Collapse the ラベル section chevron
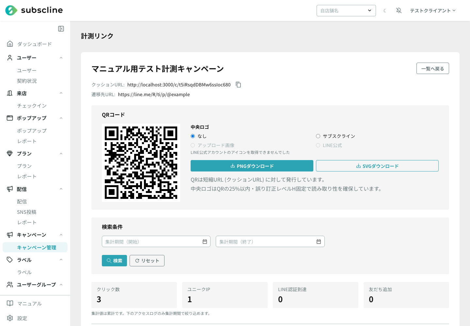 [61, 260]
